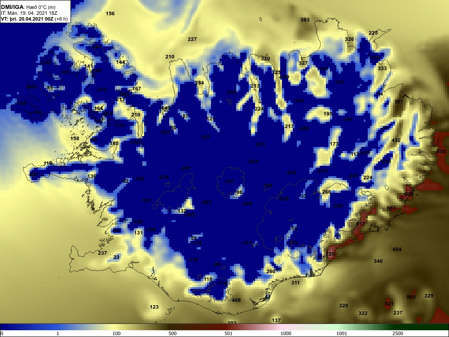Click the map value '311'
The height and width of the screenshot is (337, 449).
click(x=295, y=283)
